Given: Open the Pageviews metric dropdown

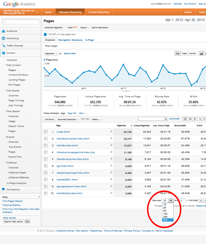Looking at the screenshot, I should click(51, 54).
